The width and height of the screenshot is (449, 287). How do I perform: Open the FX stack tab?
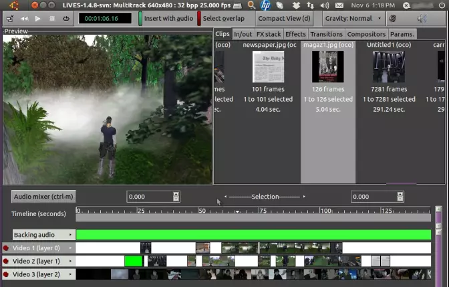(269, 34)
